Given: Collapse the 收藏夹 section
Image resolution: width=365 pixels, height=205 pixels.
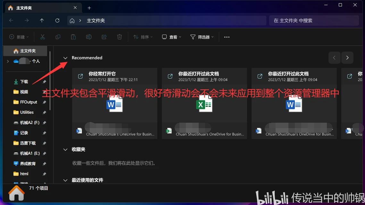Looking at the screenshot, I should pyautogui.click(x=65, y=150).
